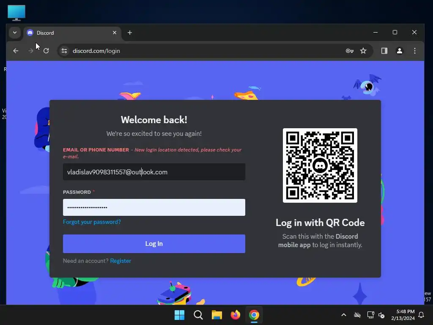Screen dimensions: 433x325
Task: Click the saved password key icon
Action: tap(350, 51)
